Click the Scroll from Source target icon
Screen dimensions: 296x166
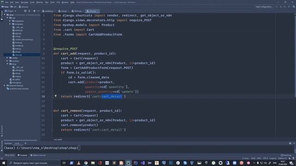point(25,11)
